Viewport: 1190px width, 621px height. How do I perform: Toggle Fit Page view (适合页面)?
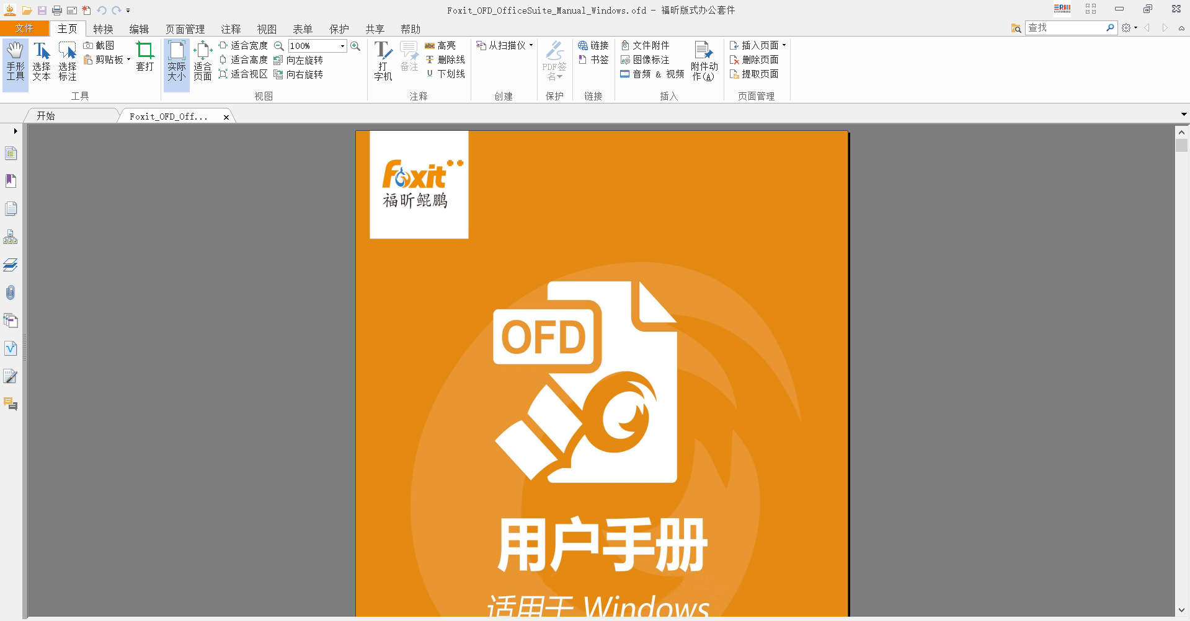coord(203,61)
